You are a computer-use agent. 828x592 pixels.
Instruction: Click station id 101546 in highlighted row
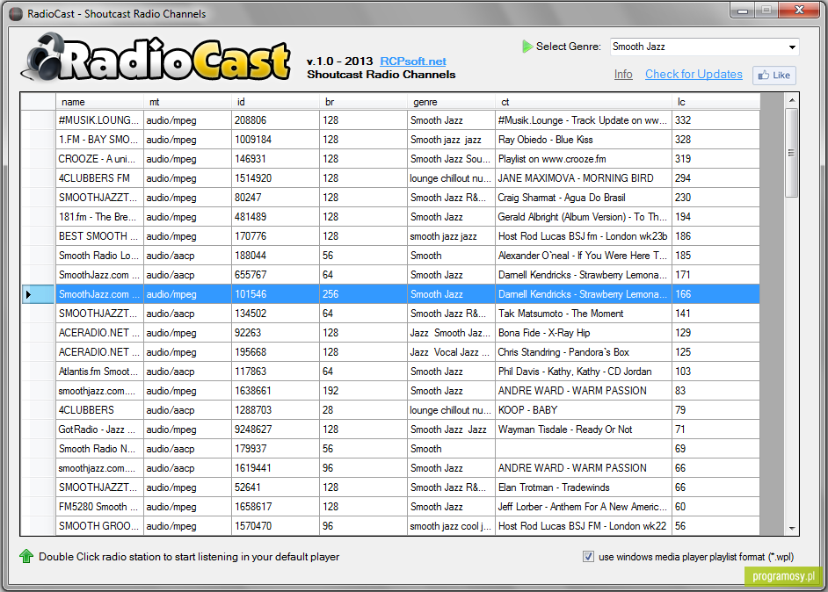coord(276,294)
